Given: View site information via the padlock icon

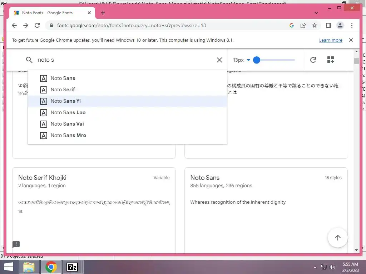Looking at the screenshot, I should click(51, 25).
